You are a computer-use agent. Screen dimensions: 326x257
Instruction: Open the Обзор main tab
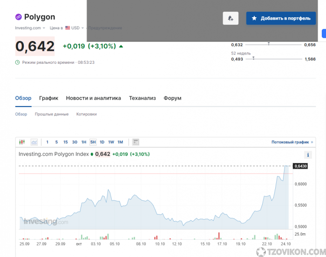(23, 98)
